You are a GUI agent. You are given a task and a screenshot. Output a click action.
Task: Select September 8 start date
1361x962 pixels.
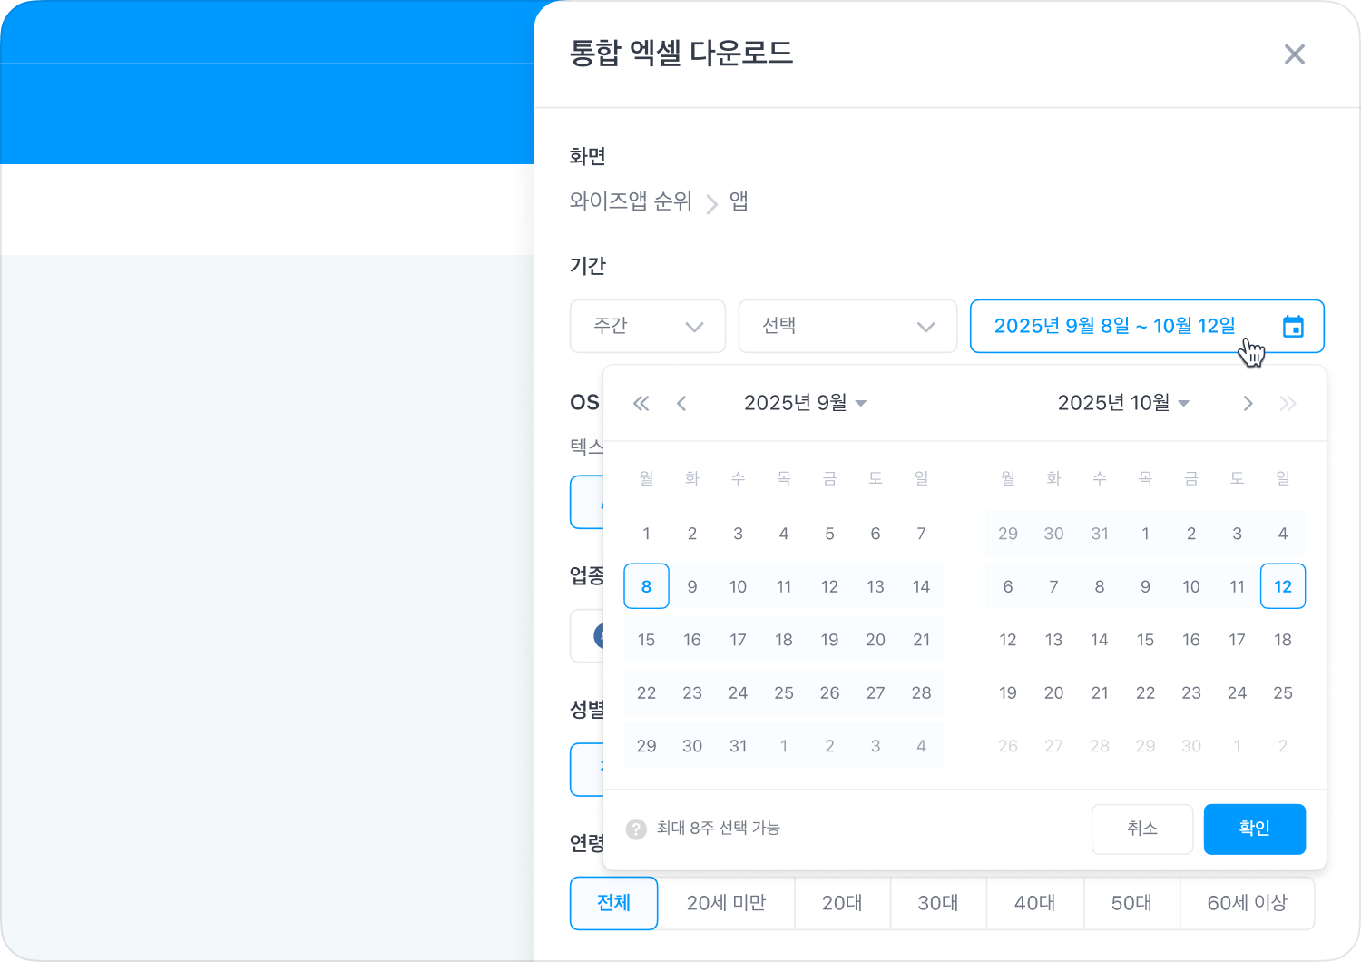coord(646,586)
